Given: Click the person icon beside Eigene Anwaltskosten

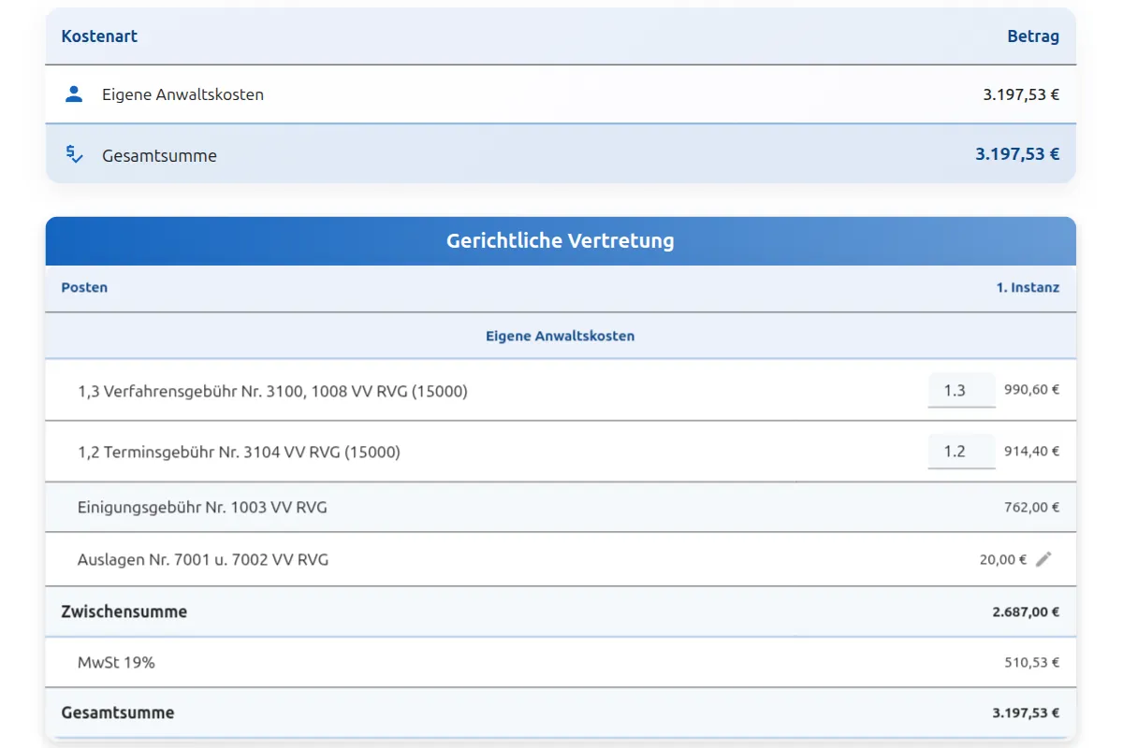Looking at the screenshot, I should pyautogui.click(x=73, y=93).
